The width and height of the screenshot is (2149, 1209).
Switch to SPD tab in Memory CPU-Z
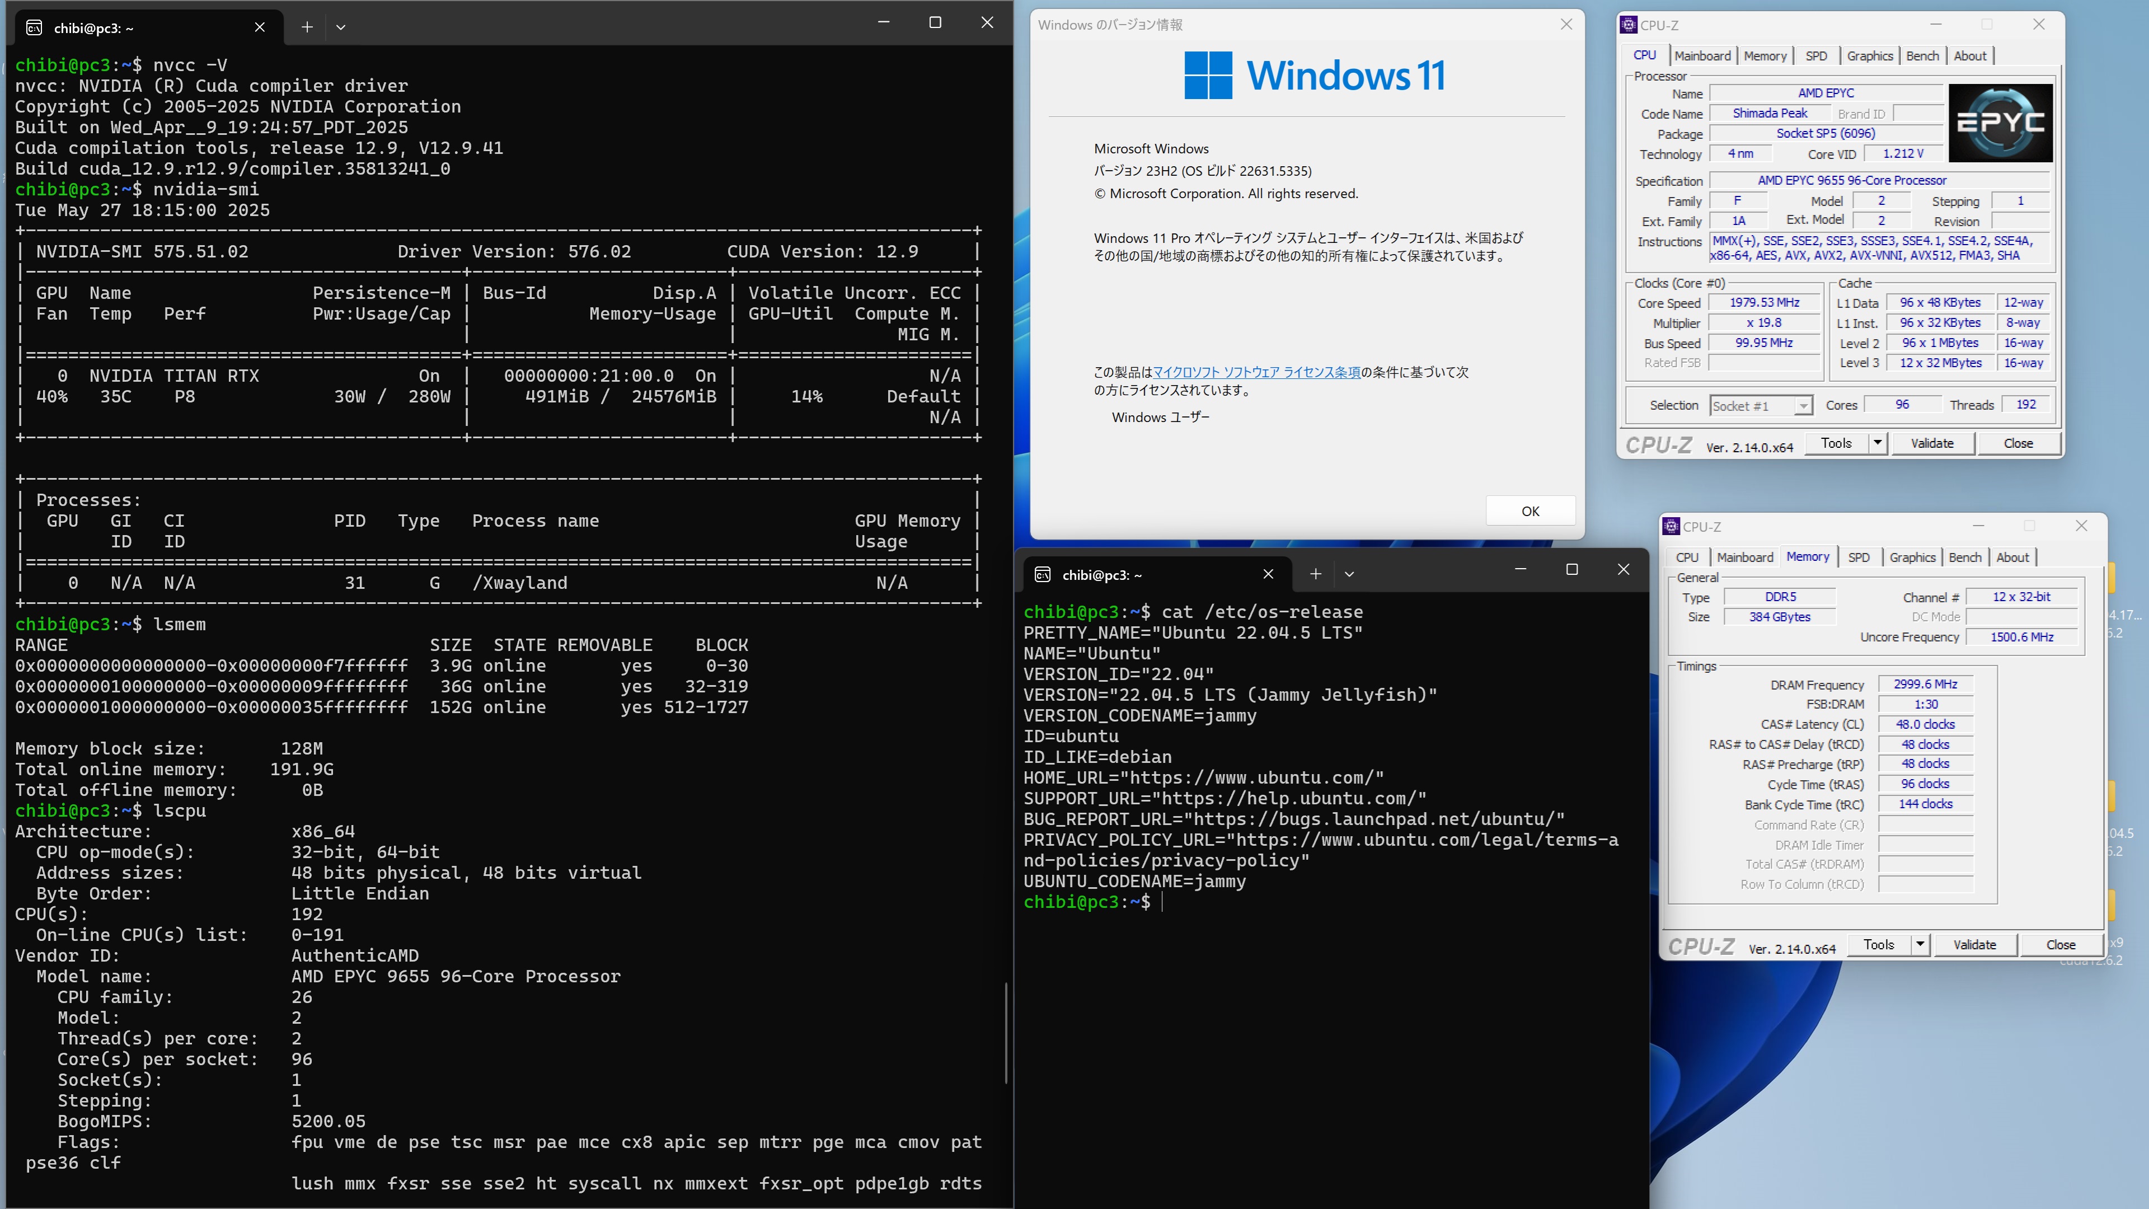coord(1858,557)
